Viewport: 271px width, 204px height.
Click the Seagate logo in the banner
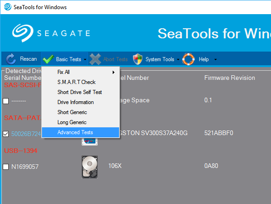coord(51,33)
